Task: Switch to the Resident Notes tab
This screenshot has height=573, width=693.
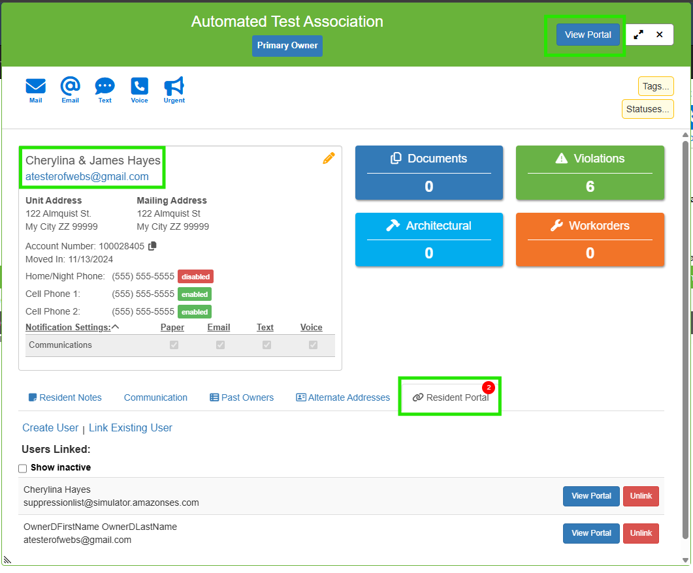Action: (65, 397)
